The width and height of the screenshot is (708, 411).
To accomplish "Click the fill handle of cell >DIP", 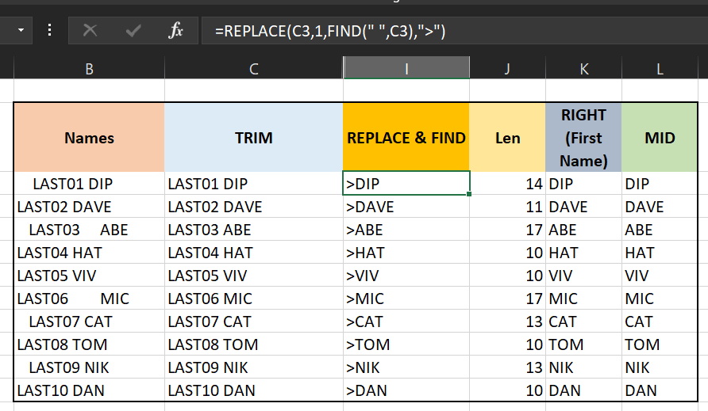I will tap(470, 194).
